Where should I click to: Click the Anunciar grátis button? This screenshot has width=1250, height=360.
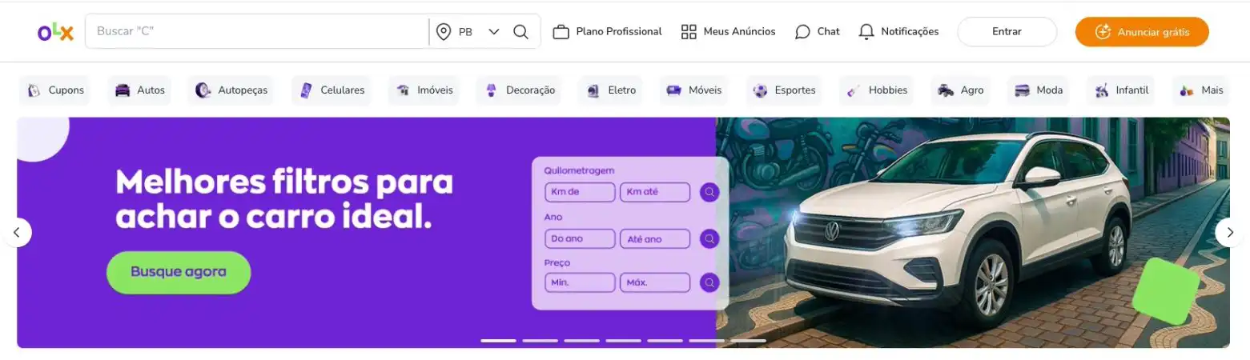click(x=1142, y=32)
